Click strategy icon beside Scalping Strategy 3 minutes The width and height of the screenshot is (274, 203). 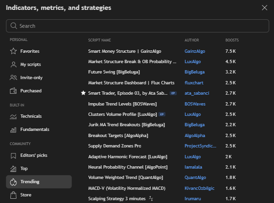[x=151, y=198]
